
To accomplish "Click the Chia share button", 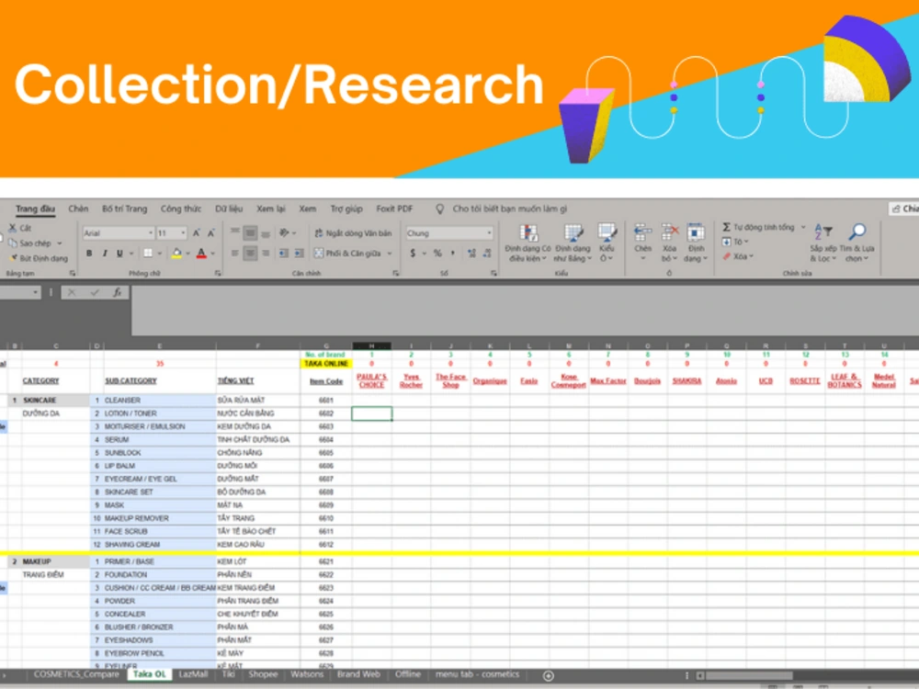I will coord(904,209).
